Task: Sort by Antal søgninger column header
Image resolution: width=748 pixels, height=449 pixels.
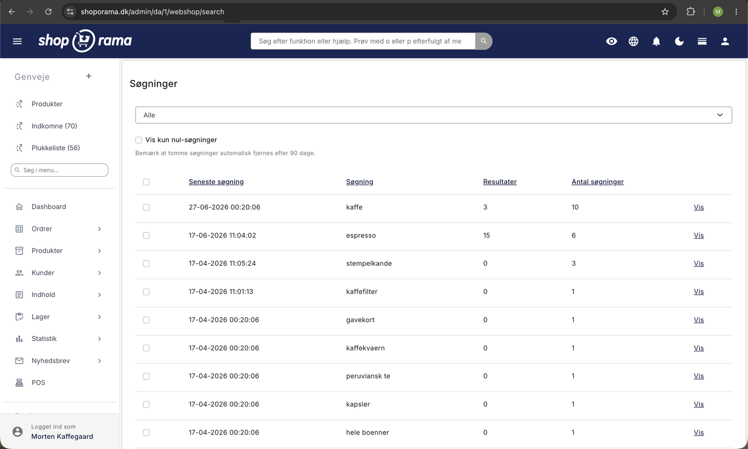Action: pos(597,182)
